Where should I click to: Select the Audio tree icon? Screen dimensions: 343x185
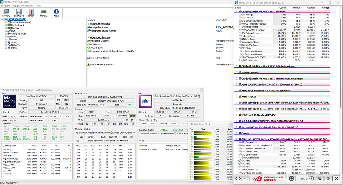tap(9, 42)
